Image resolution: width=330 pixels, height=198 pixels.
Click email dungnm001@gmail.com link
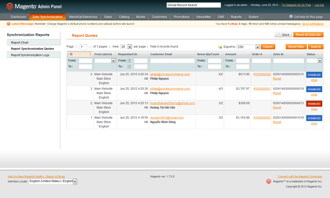coord(167,118)
